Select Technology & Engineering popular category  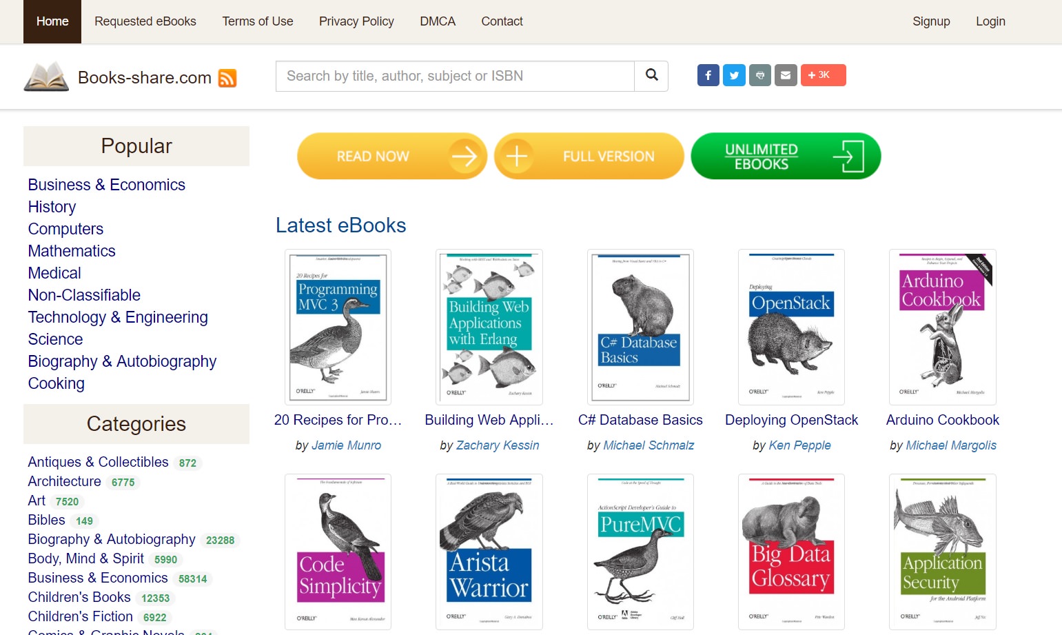pyautogui.click(x=118, y=317)
